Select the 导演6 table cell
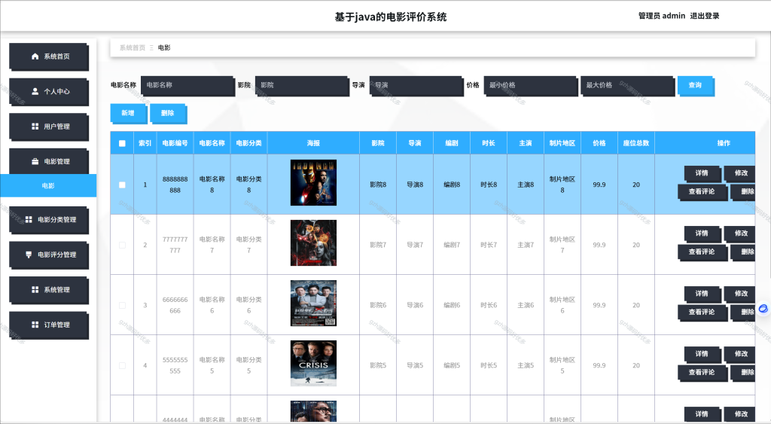771x424 pixels. pyautogui.click(x=415, y=306)
